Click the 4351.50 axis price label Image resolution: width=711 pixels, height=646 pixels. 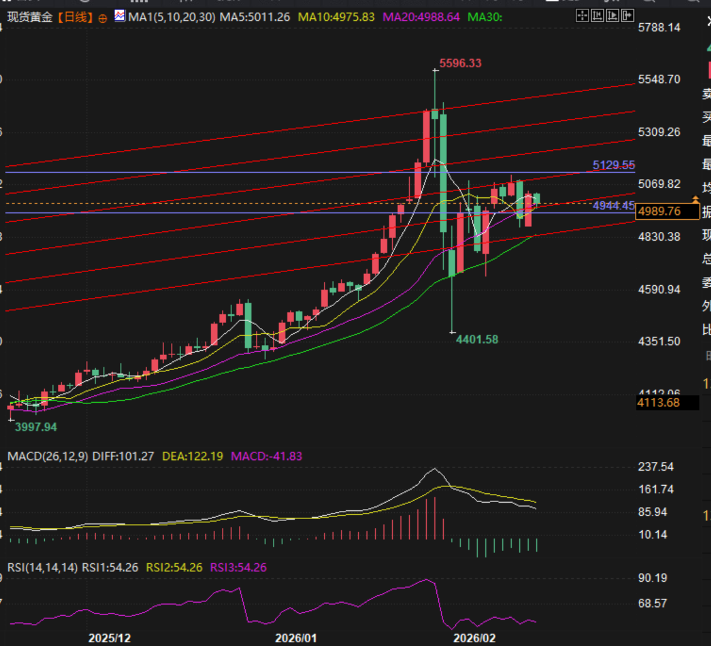(659, 341)
